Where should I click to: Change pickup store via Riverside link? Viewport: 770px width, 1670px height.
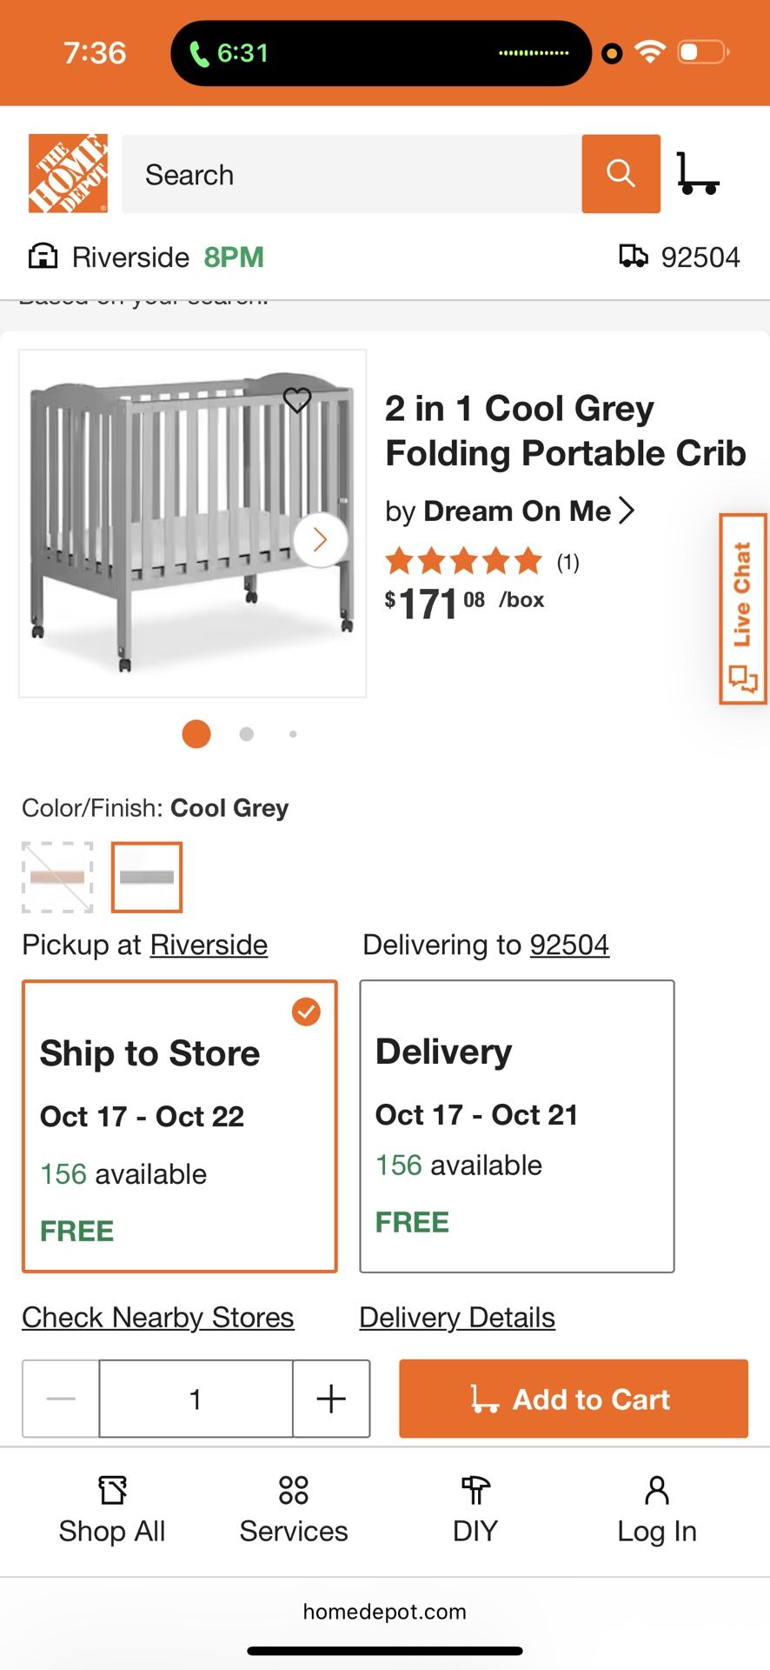[209, 945]
